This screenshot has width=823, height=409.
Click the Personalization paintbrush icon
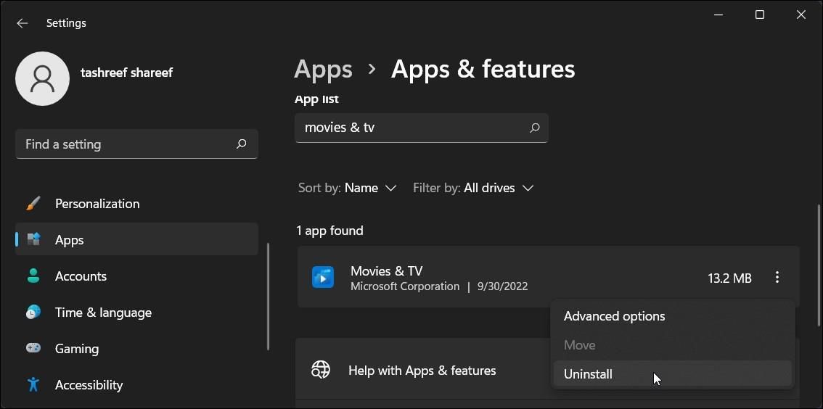[x=33, y=204]
